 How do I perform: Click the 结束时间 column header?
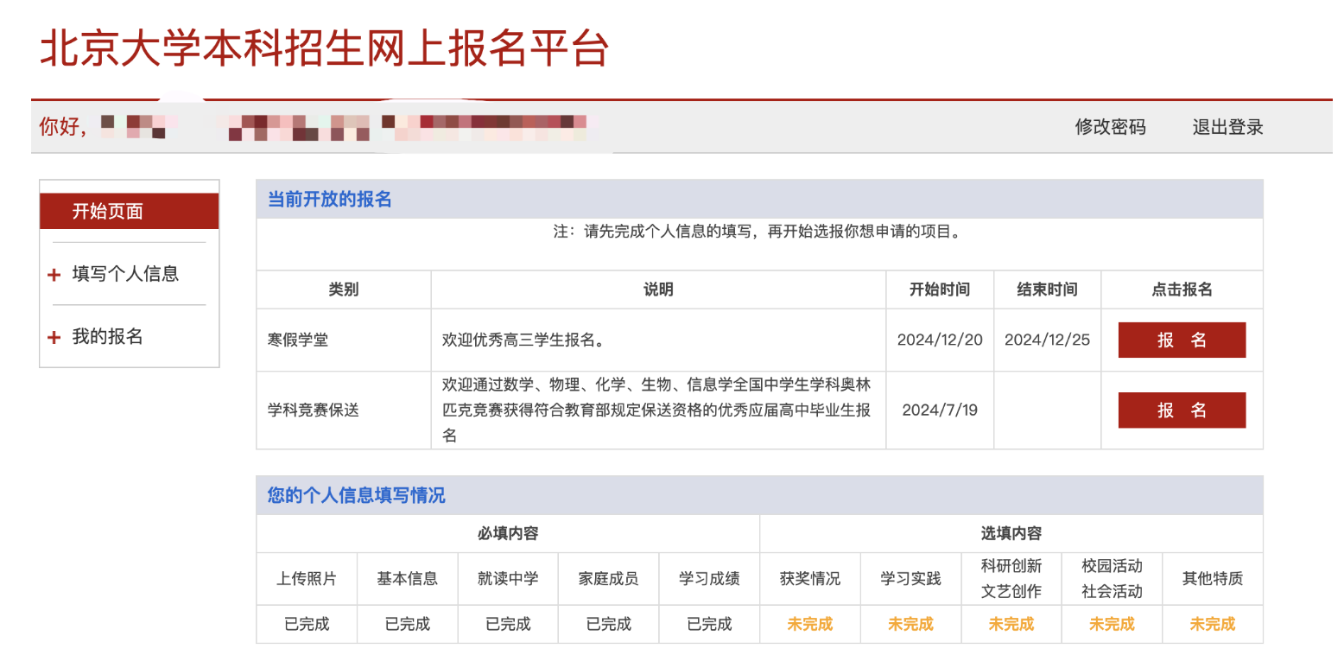click(x=1047, y=289)
